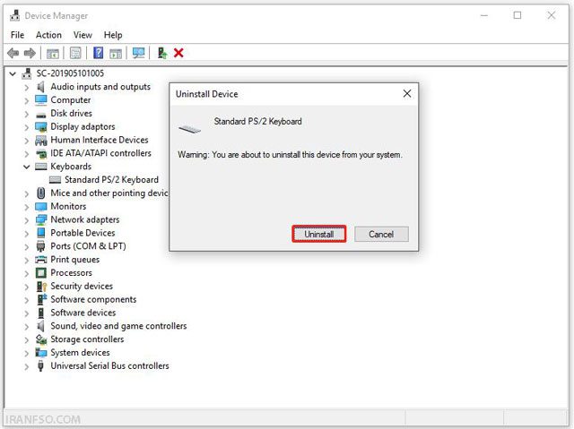Viewport: 574px width, 429px height.
Task: Click the Network adapters icon
Action: [41, 220]
